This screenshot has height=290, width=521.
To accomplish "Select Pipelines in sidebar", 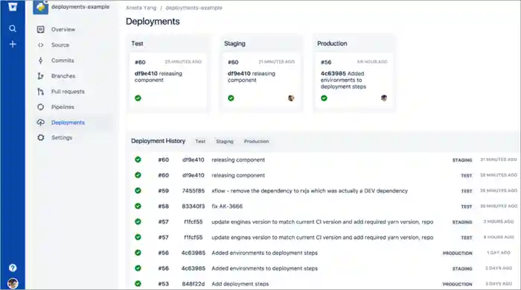I will point(63,107).
